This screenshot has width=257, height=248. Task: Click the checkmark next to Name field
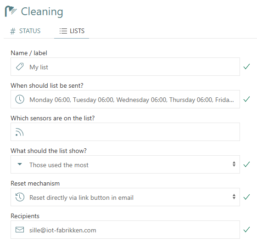tap(246, 67)
